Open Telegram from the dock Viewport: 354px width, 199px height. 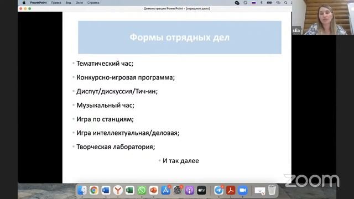(219, 190)
